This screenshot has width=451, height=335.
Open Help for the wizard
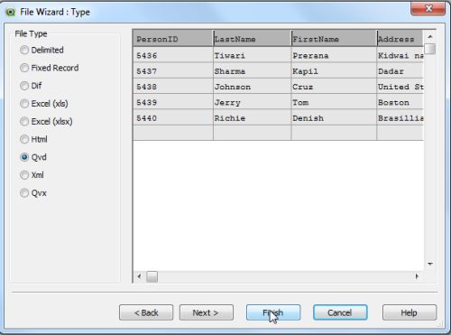410,312
